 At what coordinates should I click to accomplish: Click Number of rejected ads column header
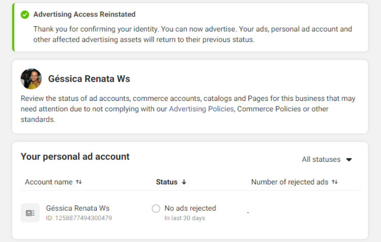(x=290, y=182)
